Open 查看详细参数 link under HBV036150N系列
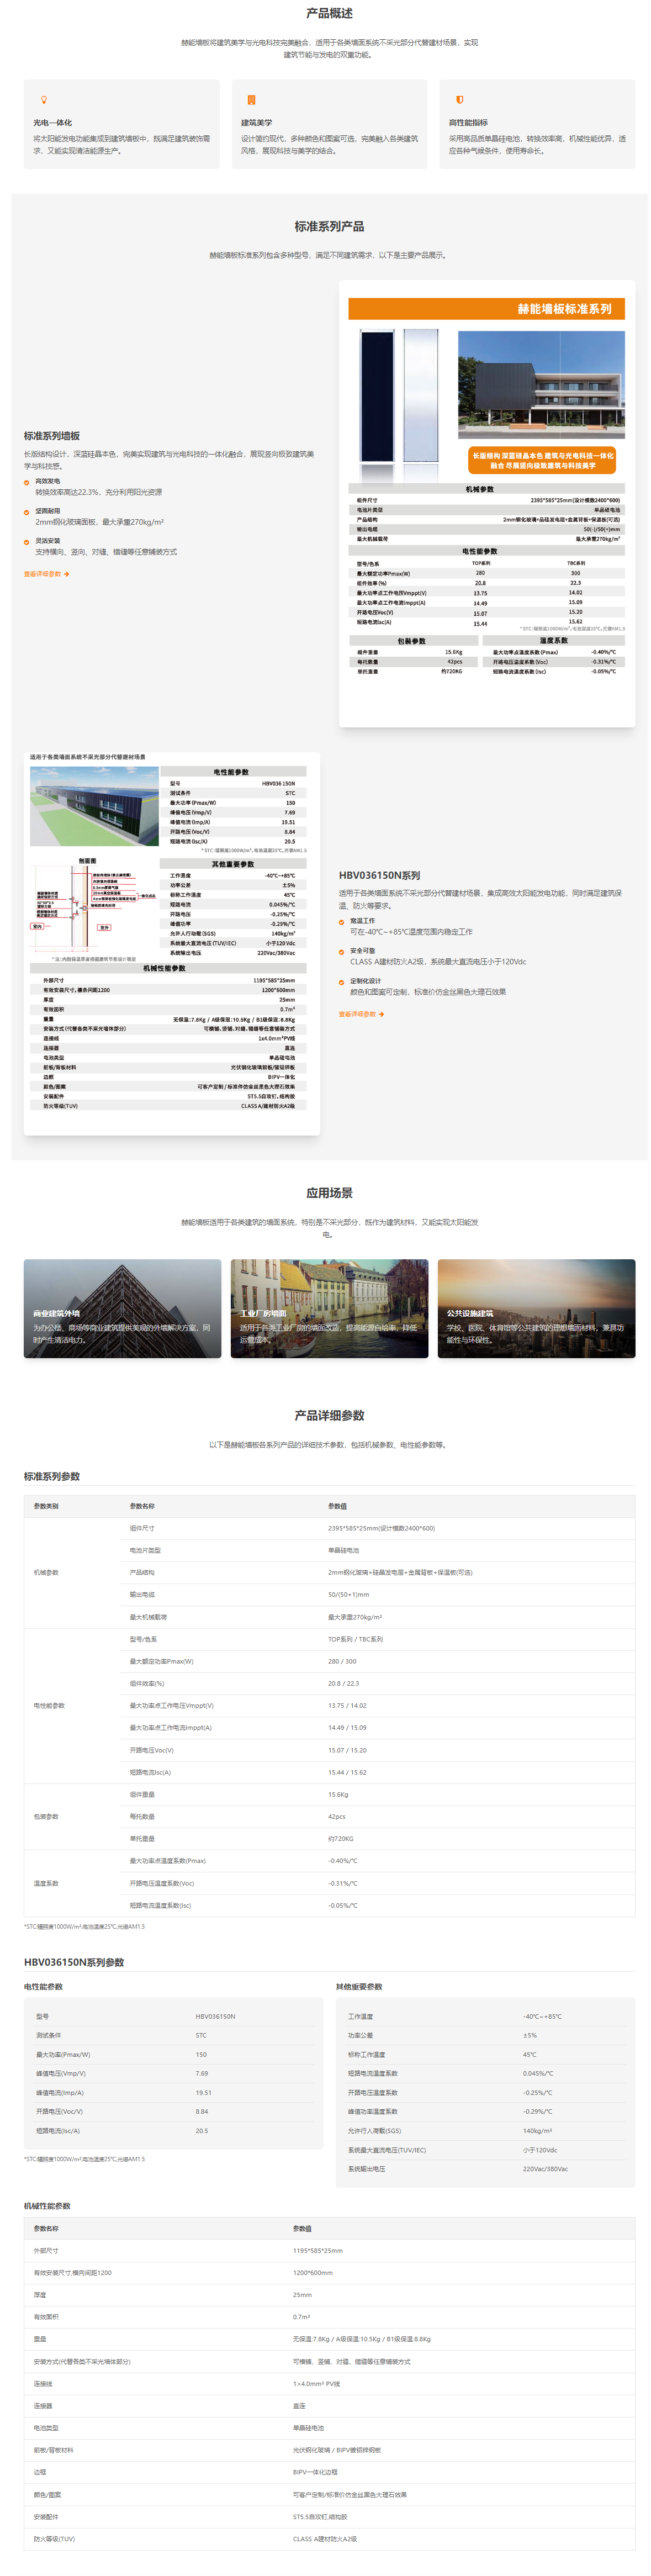This screenshot has height=2576, width=651. click(x=361, y=1014)
